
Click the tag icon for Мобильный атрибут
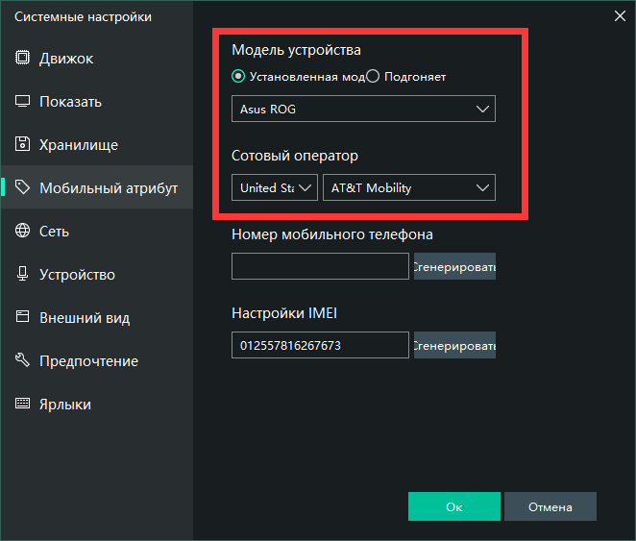tap(22, 188)
